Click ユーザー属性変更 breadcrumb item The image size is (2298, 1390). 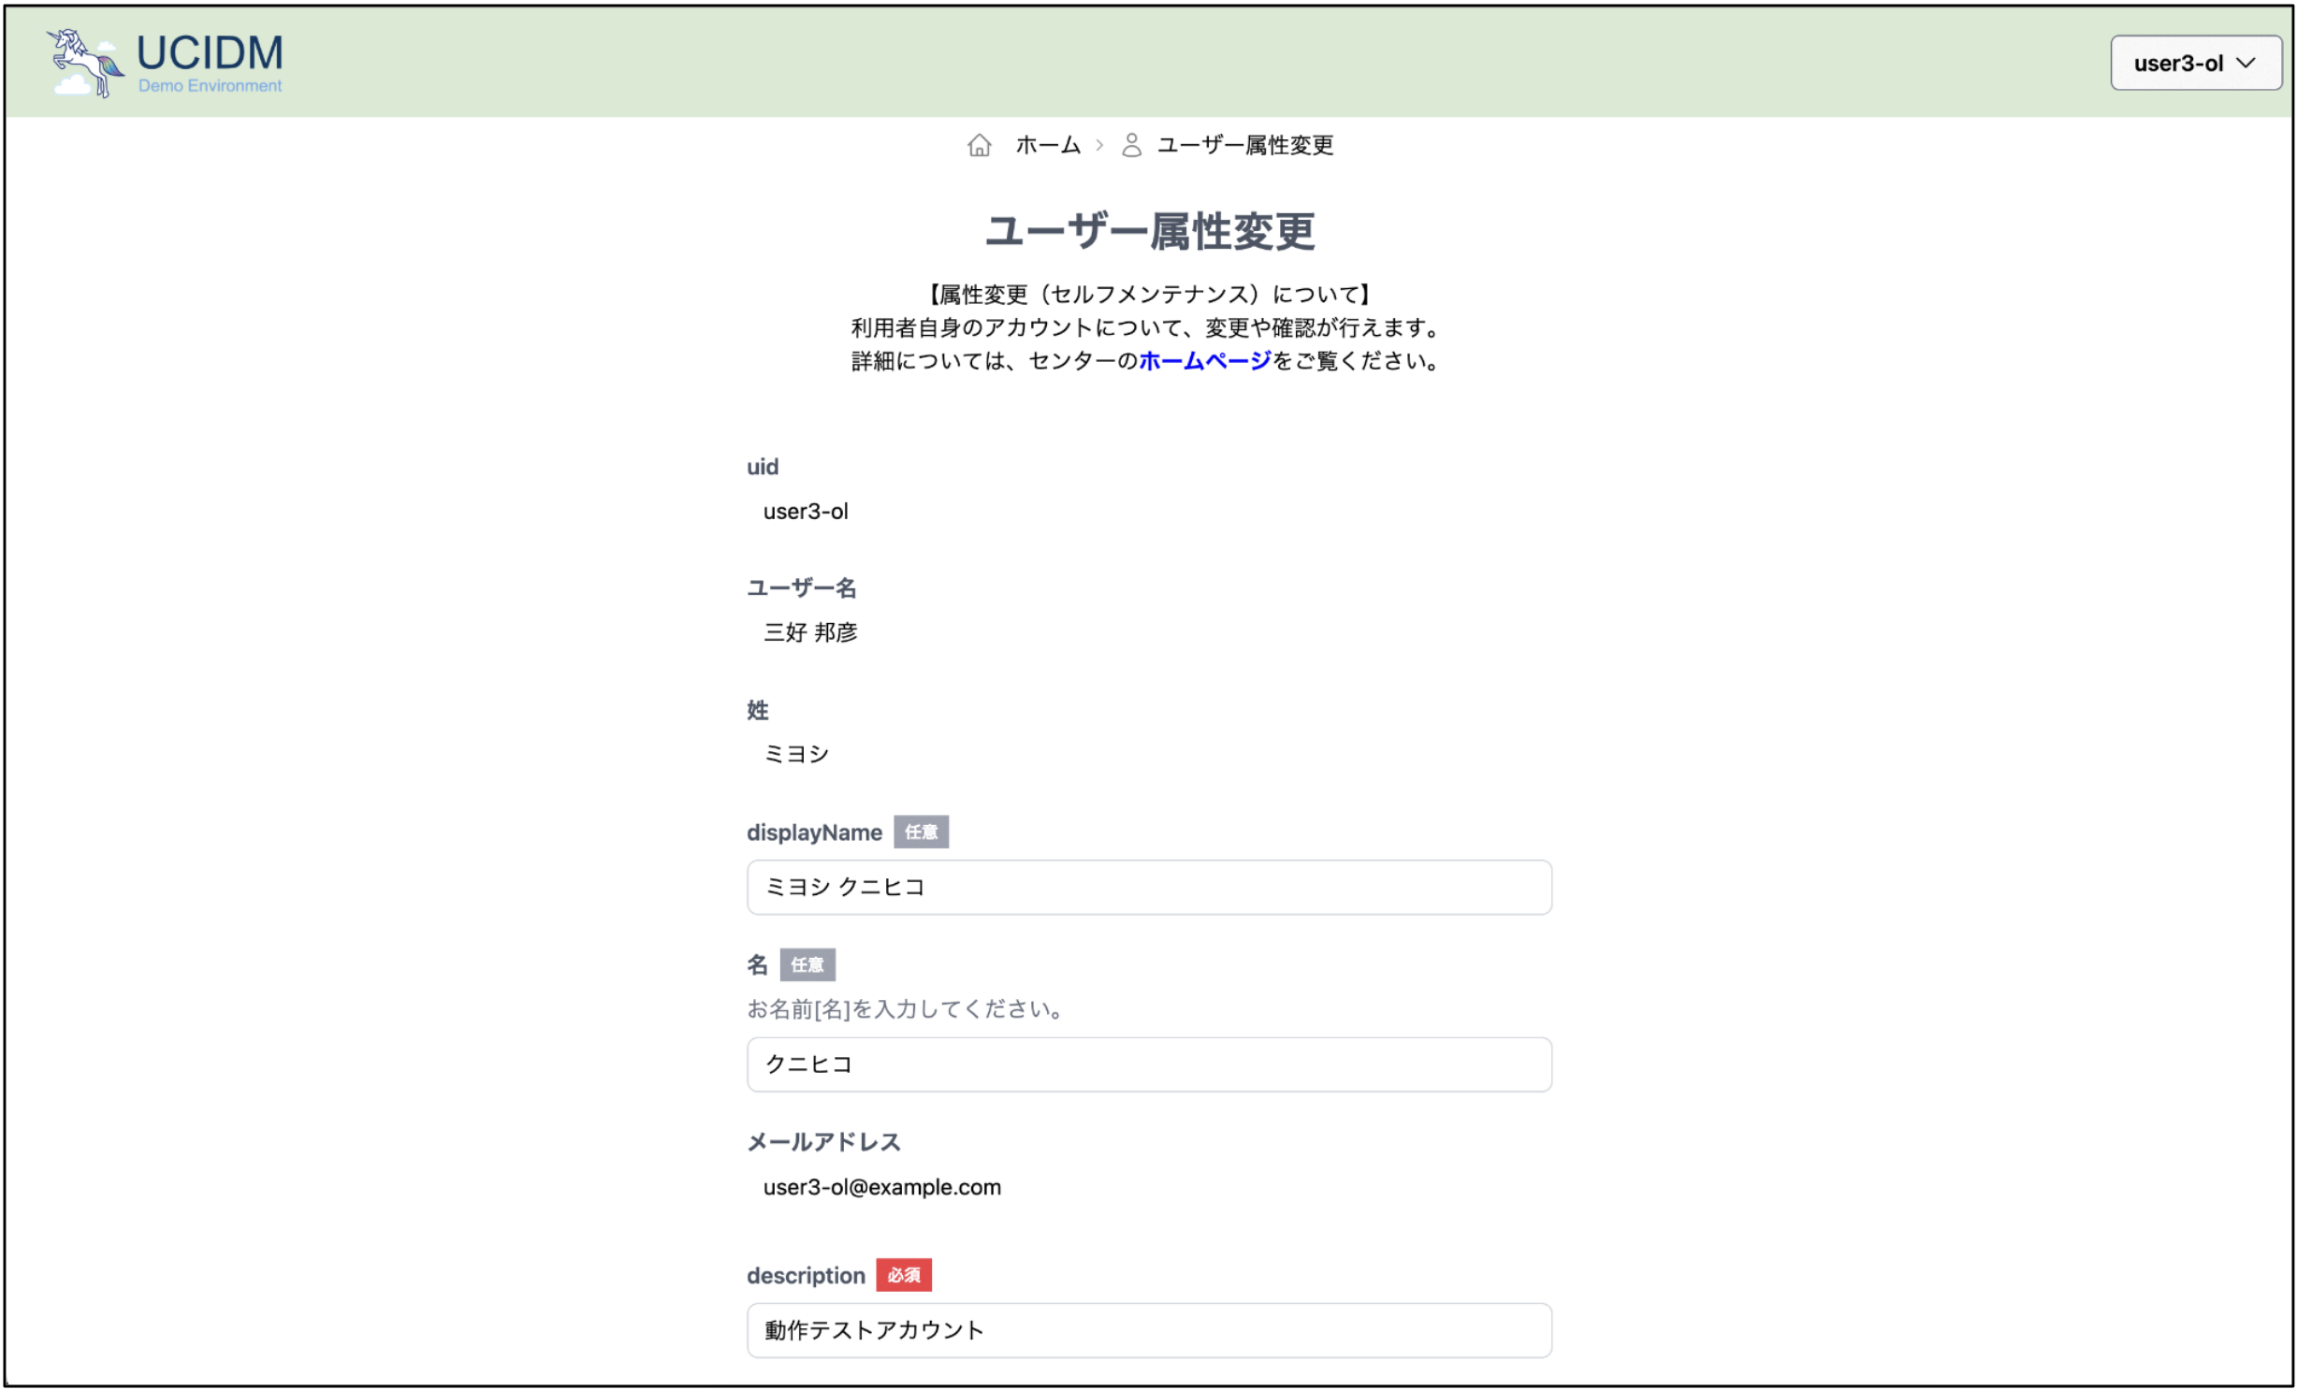tap(1244, 145)
